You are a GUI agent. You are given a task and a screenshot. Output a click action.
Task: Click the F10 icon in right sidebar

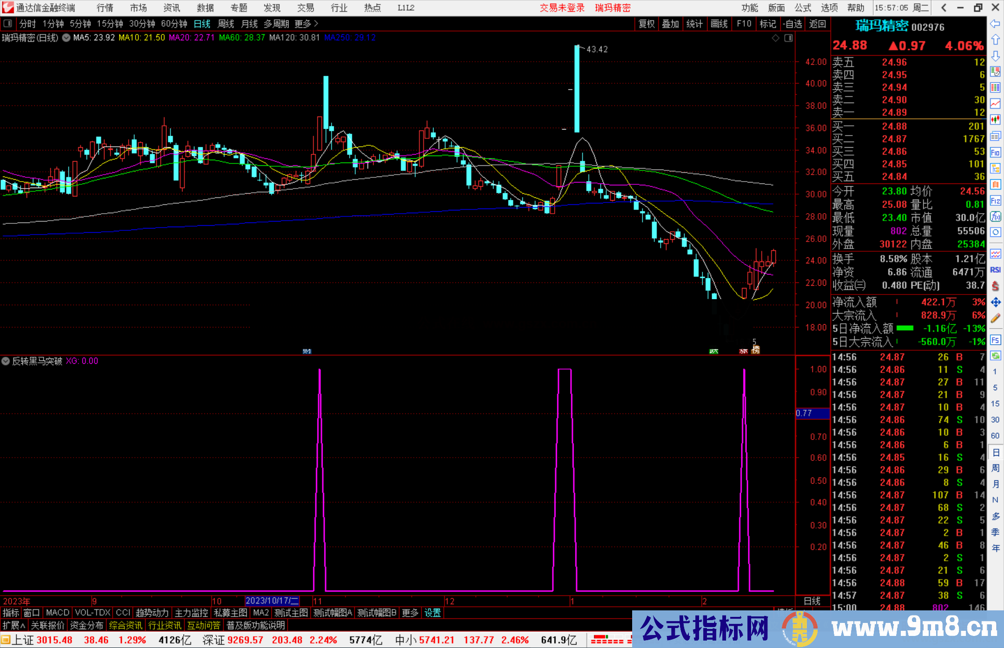tap(995, 152)
